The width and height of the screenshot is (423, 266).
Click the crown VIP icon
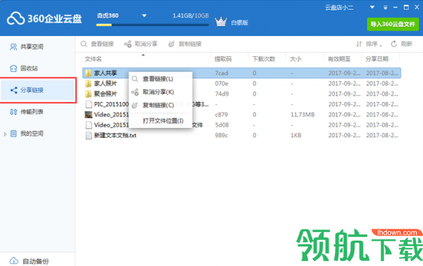click(x=221, y=22)
